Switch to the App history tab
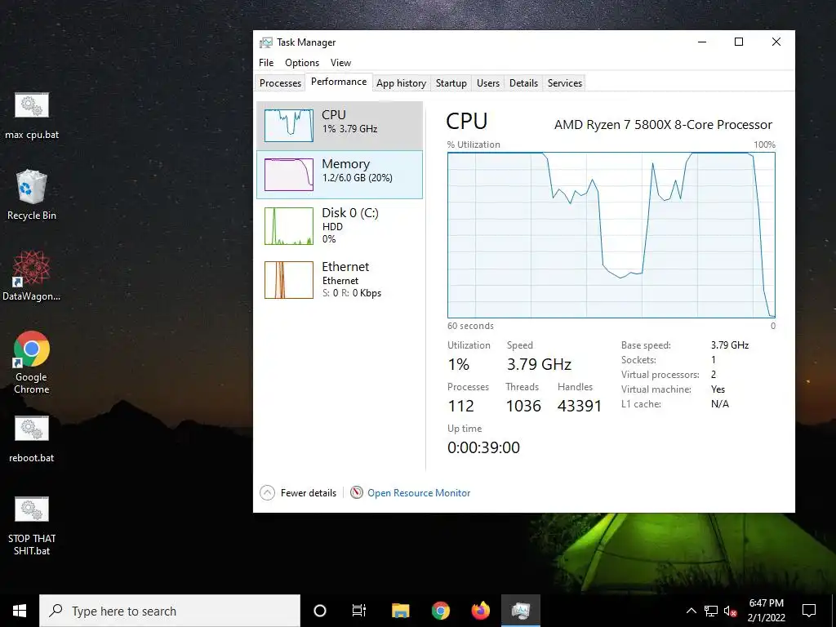This screenshot has width=836, height=627. (x=402, y=83)
